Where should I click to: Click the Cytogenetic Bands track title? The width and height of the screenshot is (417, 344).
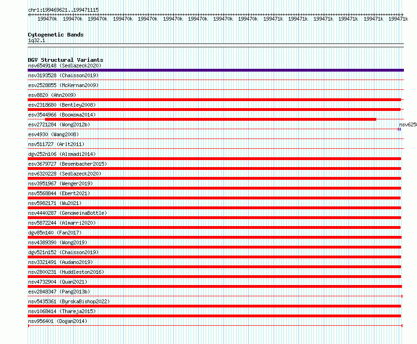click(56, 35)
